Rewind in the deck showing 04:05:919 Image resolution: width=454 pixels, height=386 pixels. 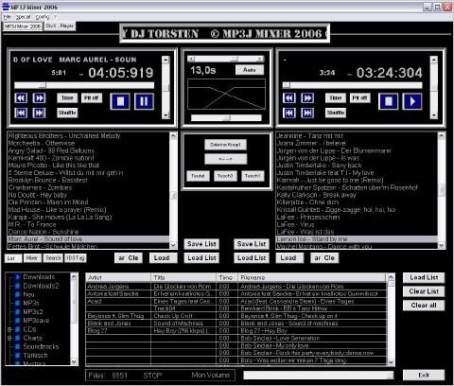(x=21, y=98)
